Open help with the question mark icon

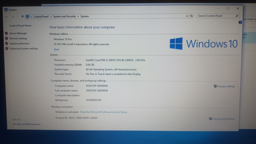[x=240, y=22]
